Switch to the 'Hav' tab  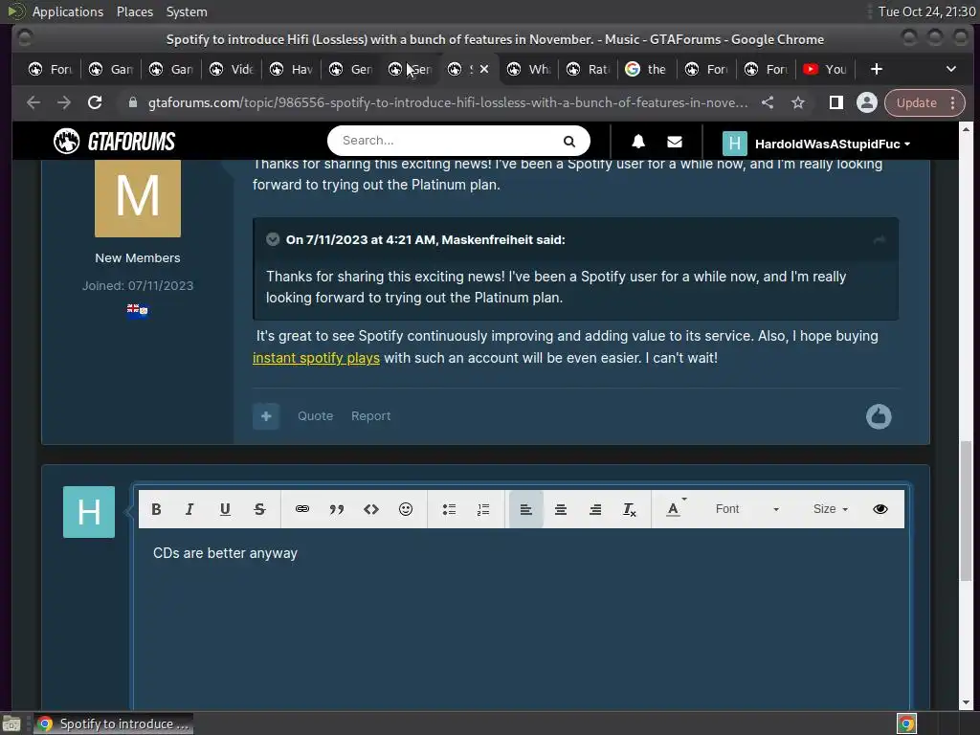(291, 69)
